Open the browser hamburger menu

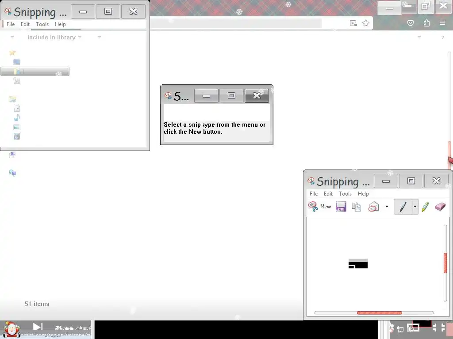point(442,23)
